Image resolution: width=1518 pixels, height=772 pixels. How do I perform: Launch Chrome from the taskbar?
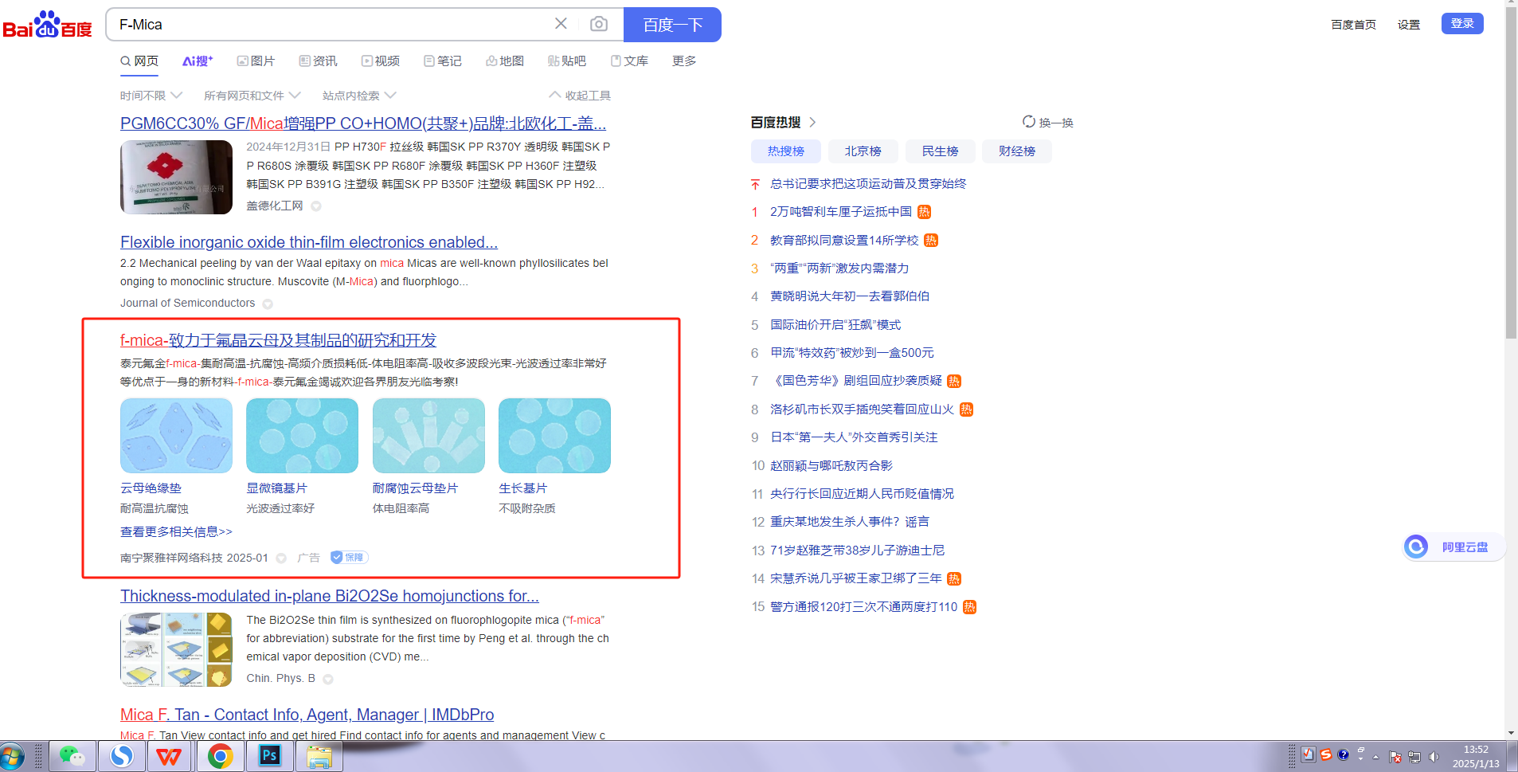pos(220,755)
